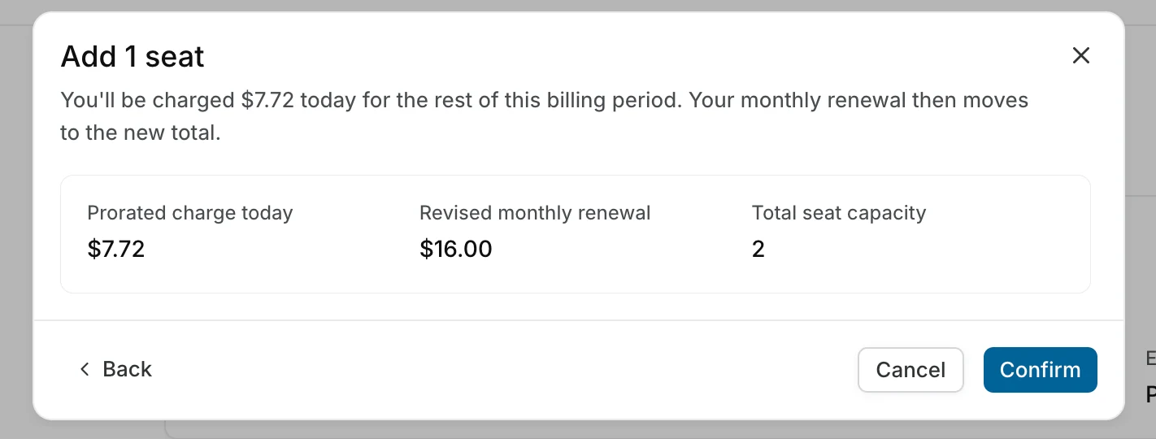Click the $7.72 prorated charge value
This screenshot has width=1156, height=439.
(115, 249)
